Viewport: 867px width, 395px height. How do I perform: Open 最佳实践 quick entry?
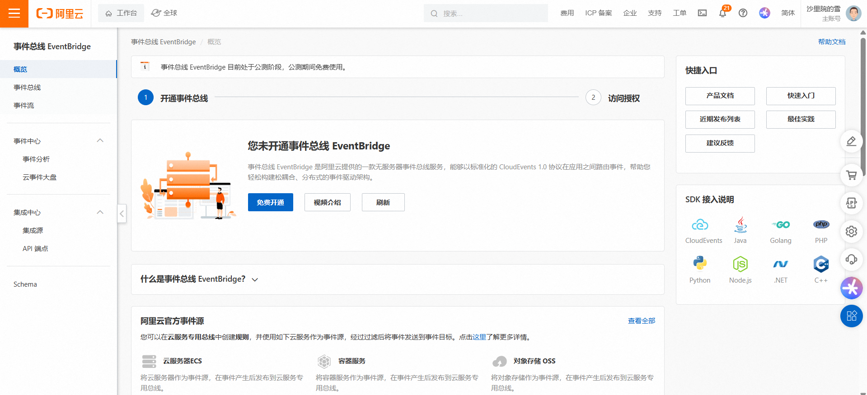801,120
